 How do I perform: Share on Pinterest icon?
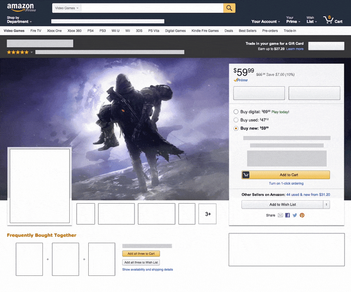[x=302, y=215]
